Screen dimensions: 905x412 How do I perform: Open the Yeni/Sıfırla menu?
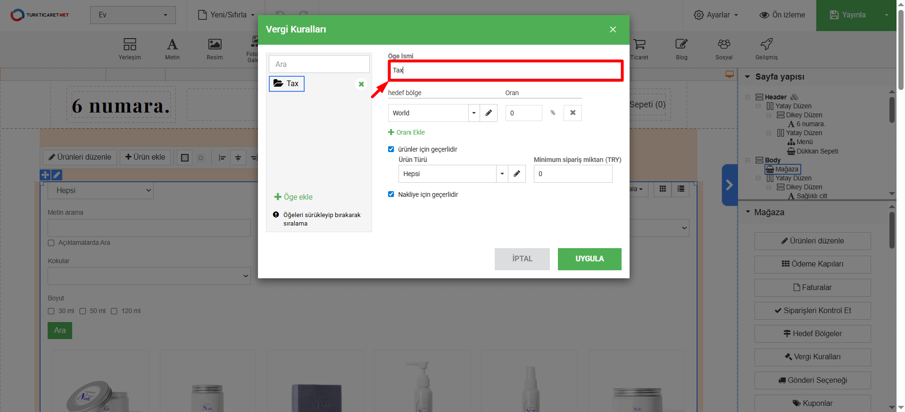[x=226, y=15]
